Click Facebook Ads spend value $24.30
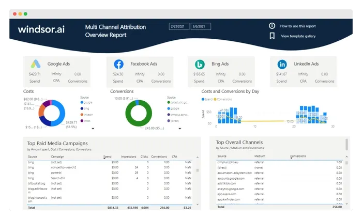Screen dimensions: 362x220 point(118,74)
